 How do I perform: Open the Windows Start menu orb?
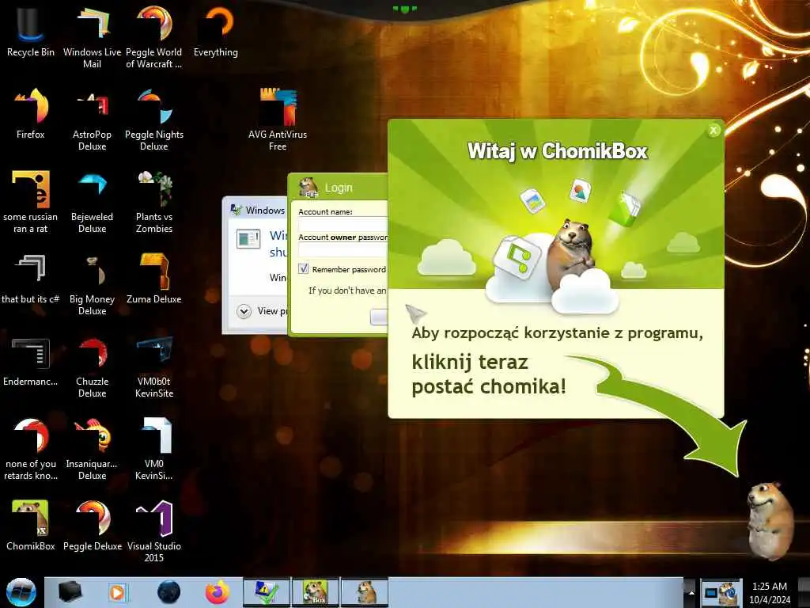[x=21, y=592]
